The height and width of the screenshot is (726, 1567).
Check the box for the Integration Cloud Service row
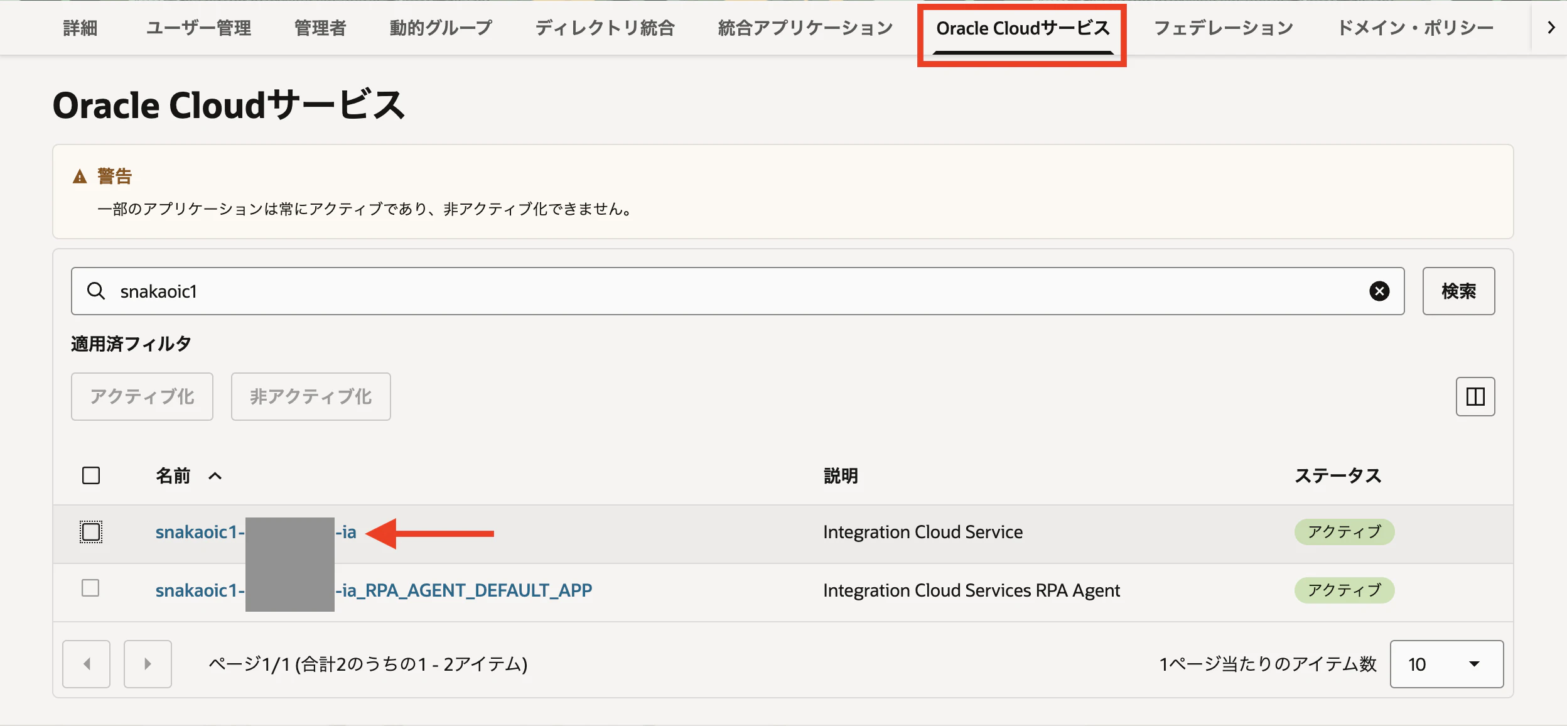[91, 532]
